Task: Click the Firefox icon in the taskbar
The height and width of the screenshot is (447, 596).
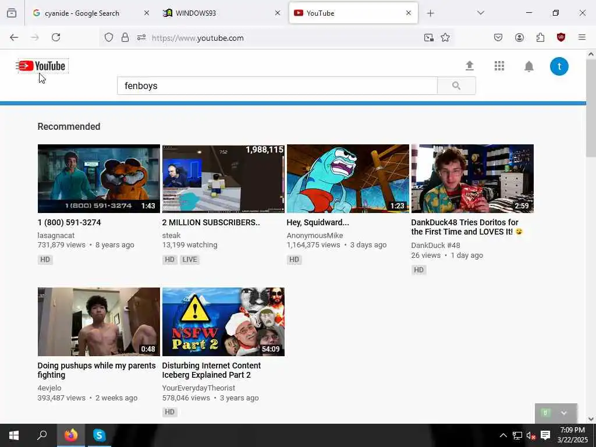Action: coord(70,435)
